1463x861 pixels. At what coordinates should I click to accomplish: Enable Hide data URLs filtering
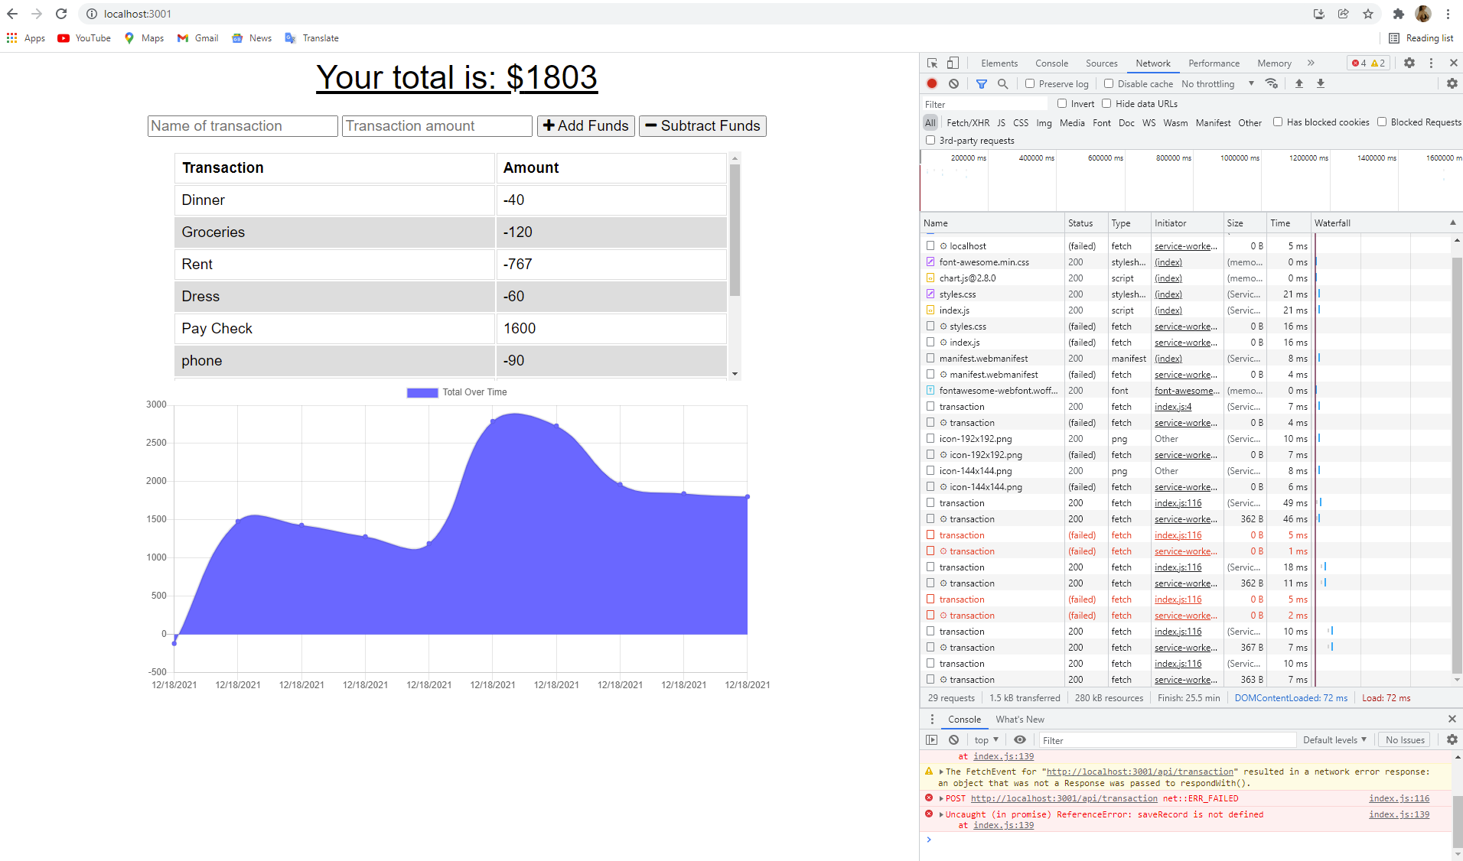(1107, 103)
